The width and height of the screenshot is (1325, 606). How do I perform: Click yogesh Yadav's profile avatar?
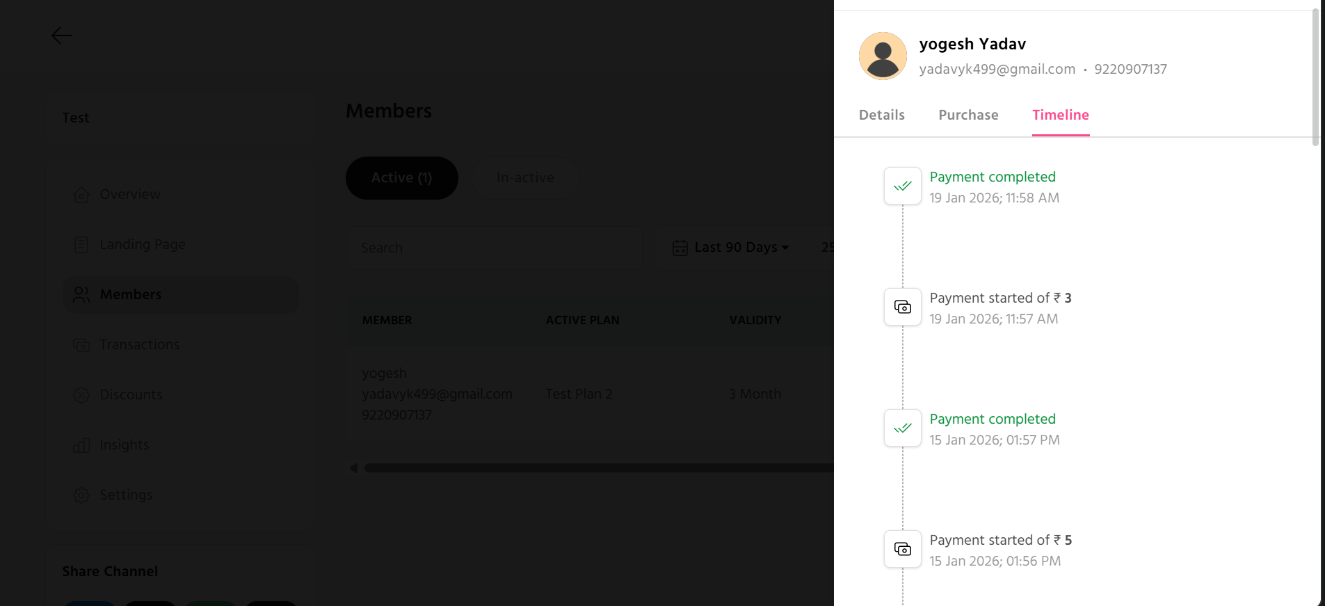[883, 56]
